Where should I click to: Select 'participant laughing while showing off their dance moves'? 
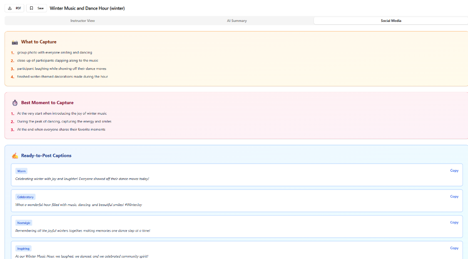[62, 69]
